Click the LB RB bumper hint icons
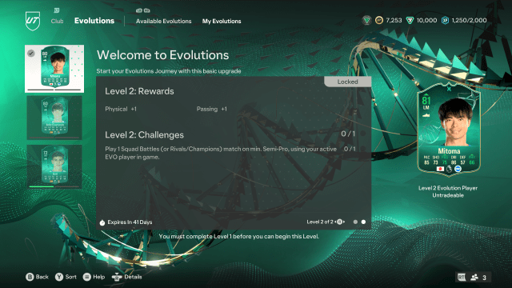The height and width of the screenshot is (288, 512). tap(143, 10)
